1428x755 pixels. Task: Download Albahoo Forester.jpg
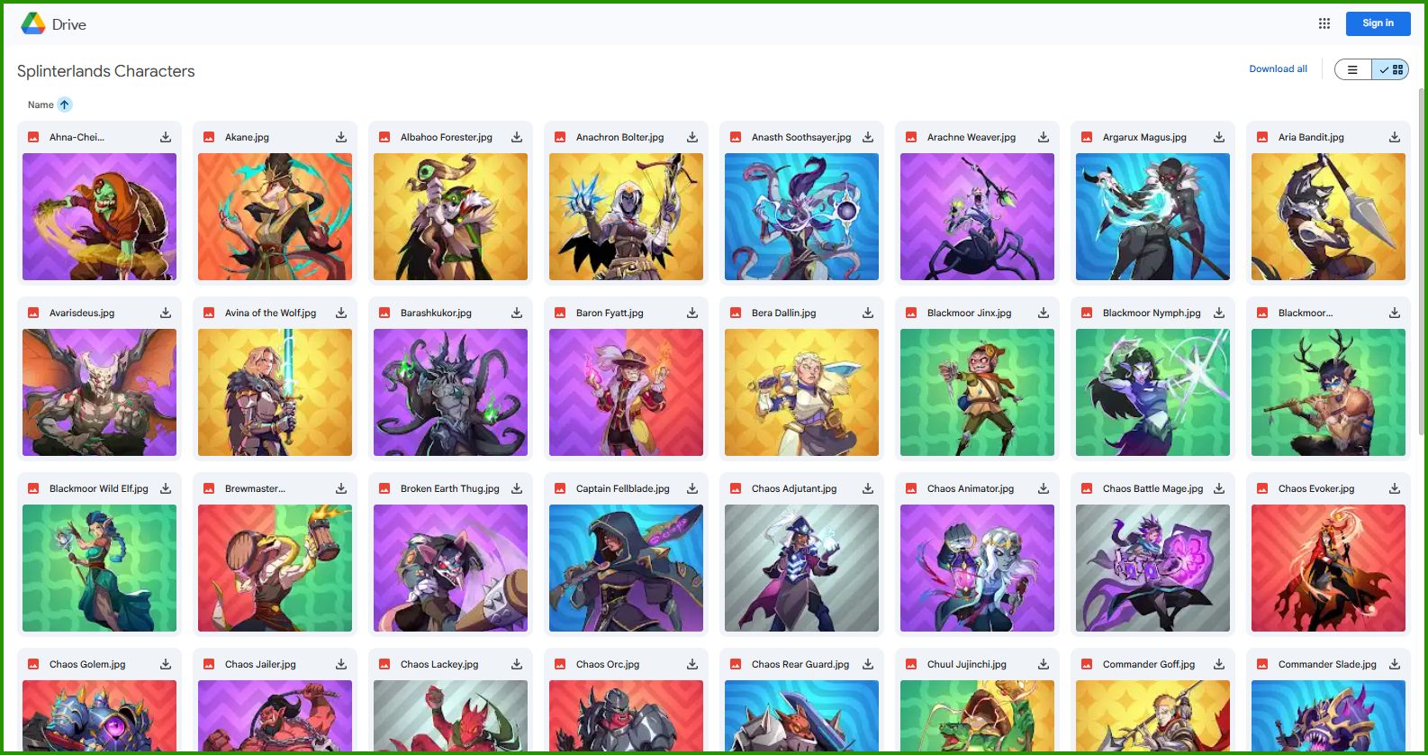click(x=517, y=137)
